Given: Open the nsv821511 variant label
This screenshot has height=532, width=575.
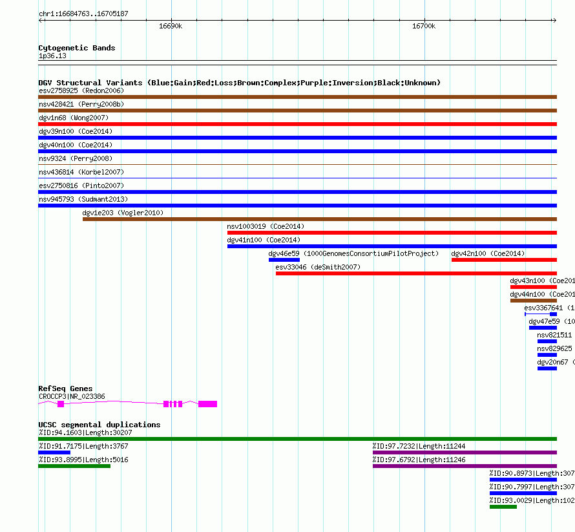Looking at the screenshot, I should pos(554,335).
